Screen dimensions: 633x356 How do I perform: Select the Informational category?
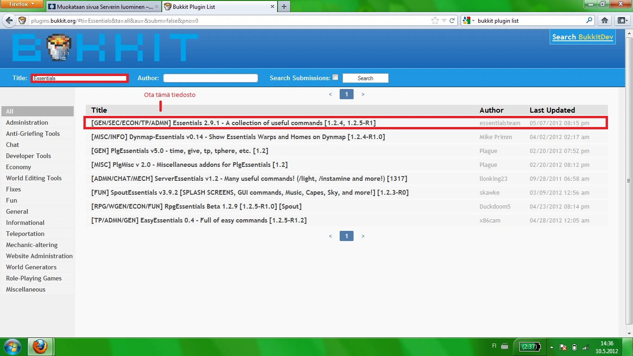[x=38, y=222]
